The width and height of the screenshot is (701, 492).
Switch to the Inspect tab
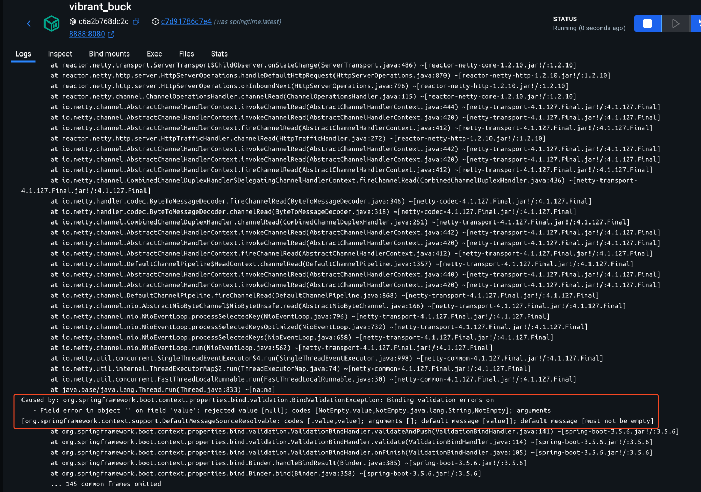60,54
